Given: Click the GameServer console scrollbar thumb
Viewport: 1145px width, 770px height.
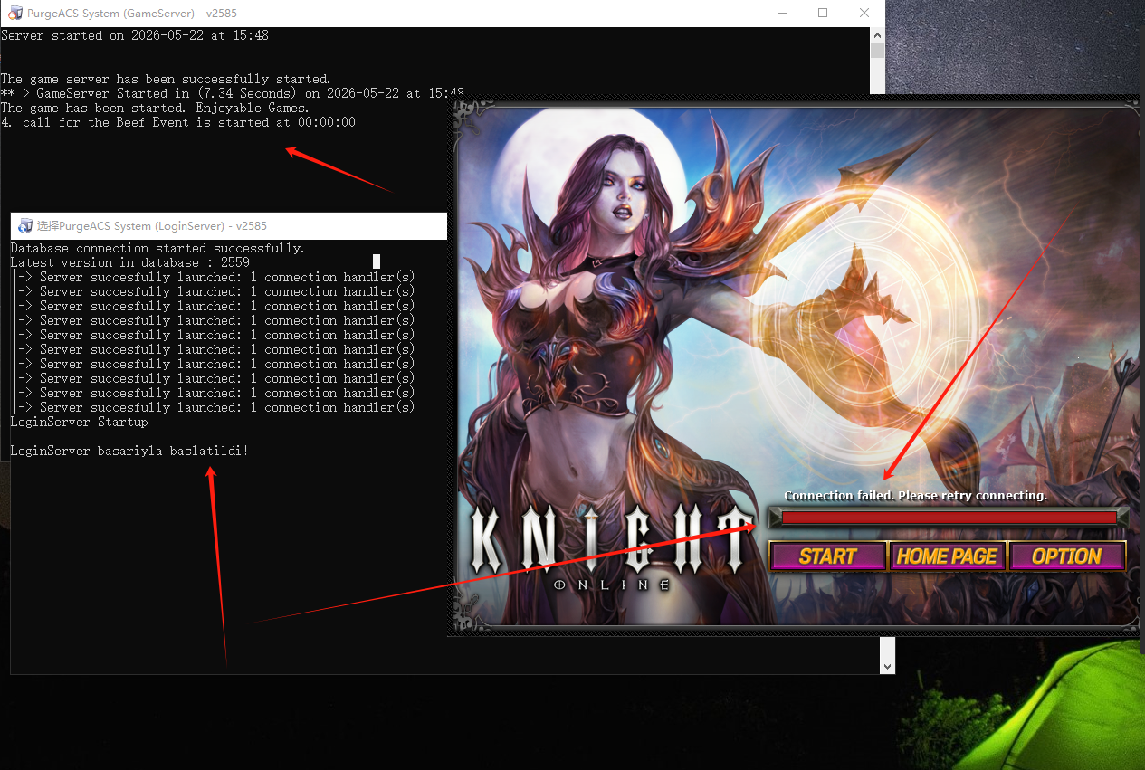Looking at the screenshot, I should pyautogui.click(x=877, y=50).
